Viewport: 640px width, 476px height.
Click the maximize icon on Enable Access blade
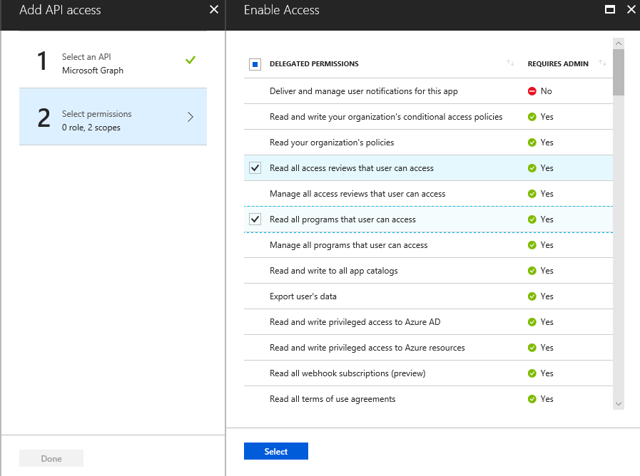(610, 9)
